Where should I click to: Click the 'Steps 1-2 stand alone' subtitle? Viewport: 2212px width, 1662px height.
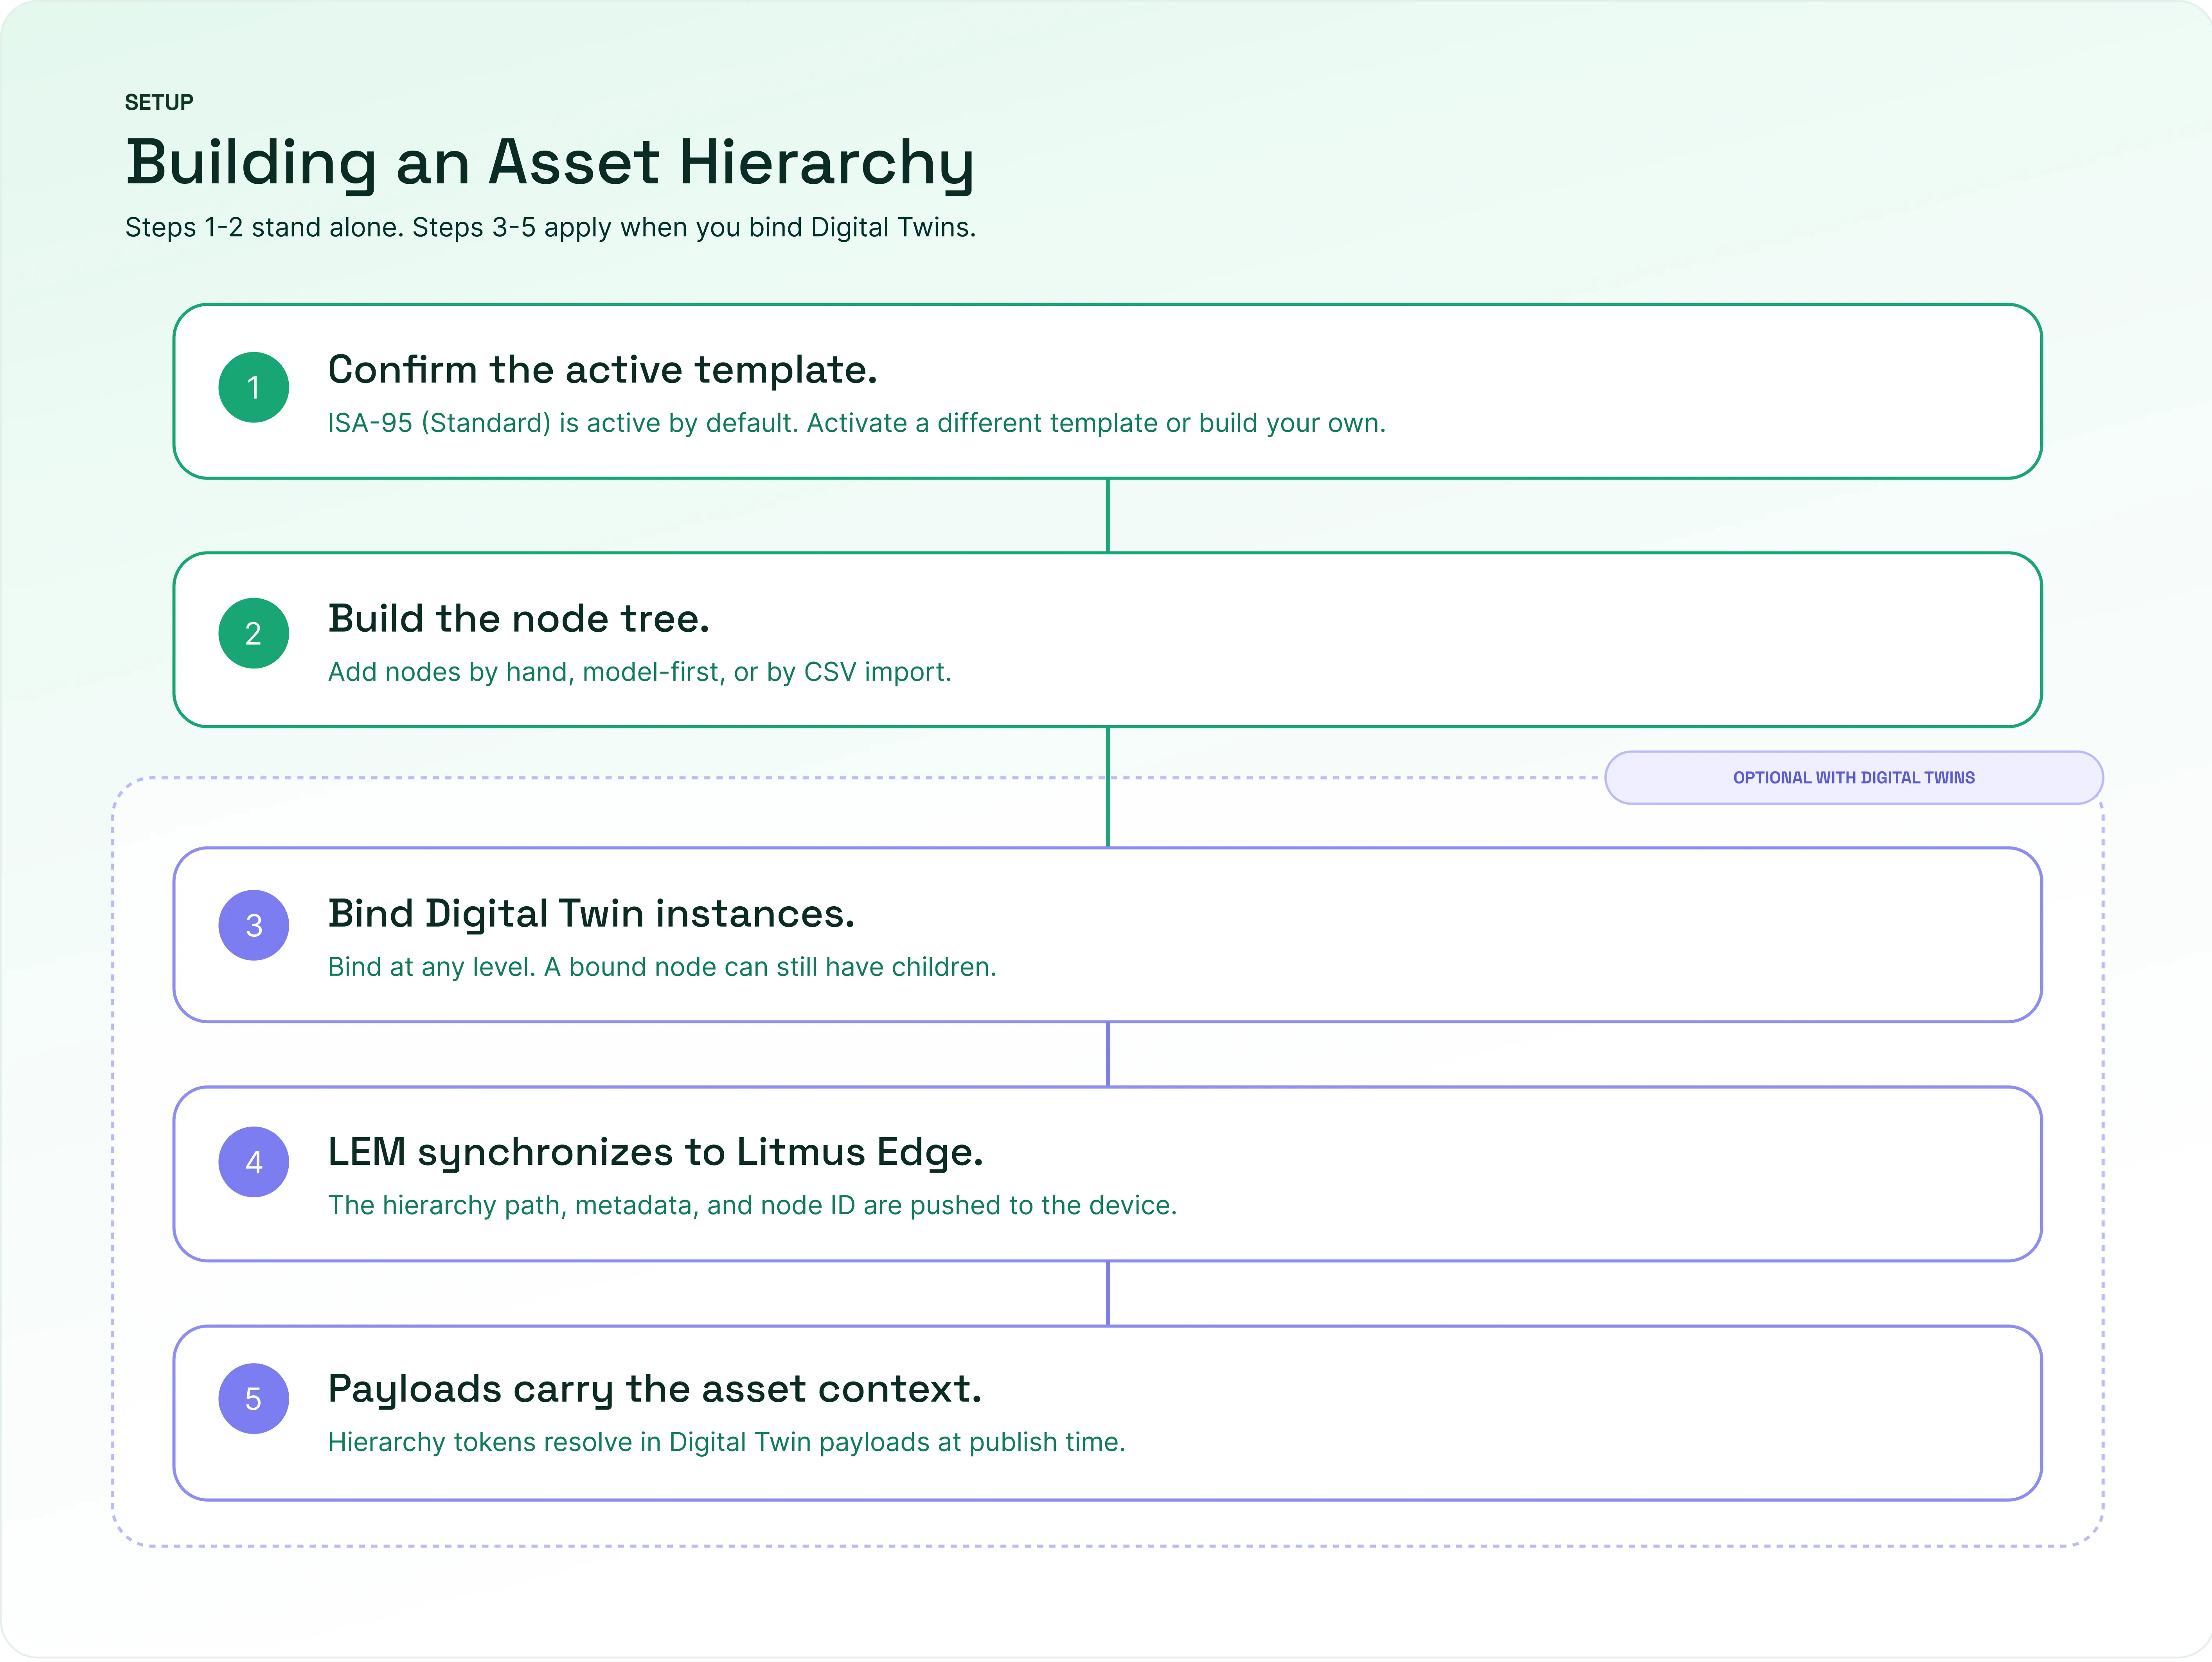(550, 228)
